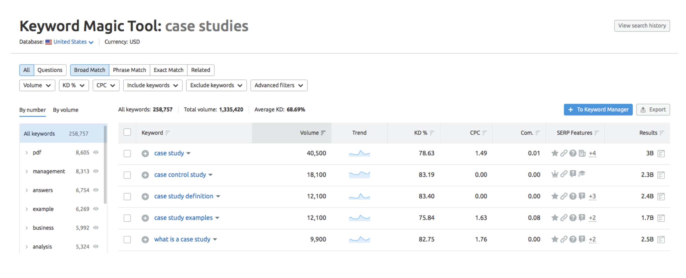The width and height of the screenshot is (686, 278).
Task: Open 'case control study' keyword link
Action: (x=180, y=175)
